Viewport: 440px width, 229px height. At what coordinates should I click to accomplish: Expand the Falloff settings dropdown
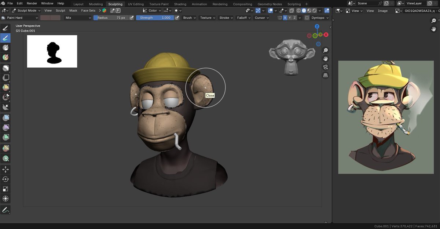[244, 18]
